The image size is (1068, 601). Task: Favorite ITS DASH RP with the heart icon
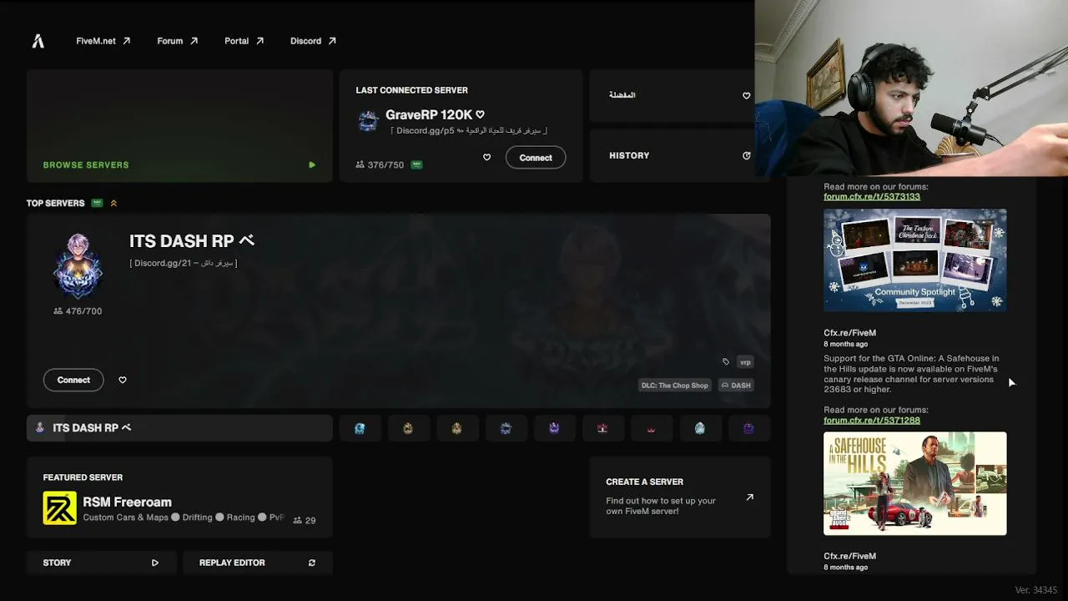[123, 380]
